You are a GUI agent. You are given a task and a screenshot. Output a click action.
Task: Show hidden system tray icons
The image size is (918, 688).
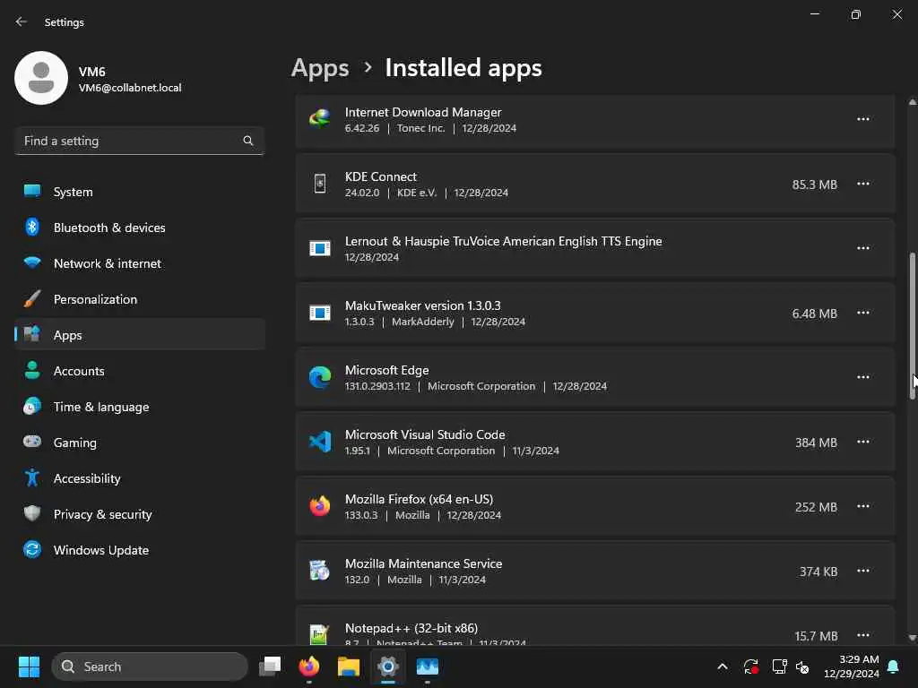(722, 666)
